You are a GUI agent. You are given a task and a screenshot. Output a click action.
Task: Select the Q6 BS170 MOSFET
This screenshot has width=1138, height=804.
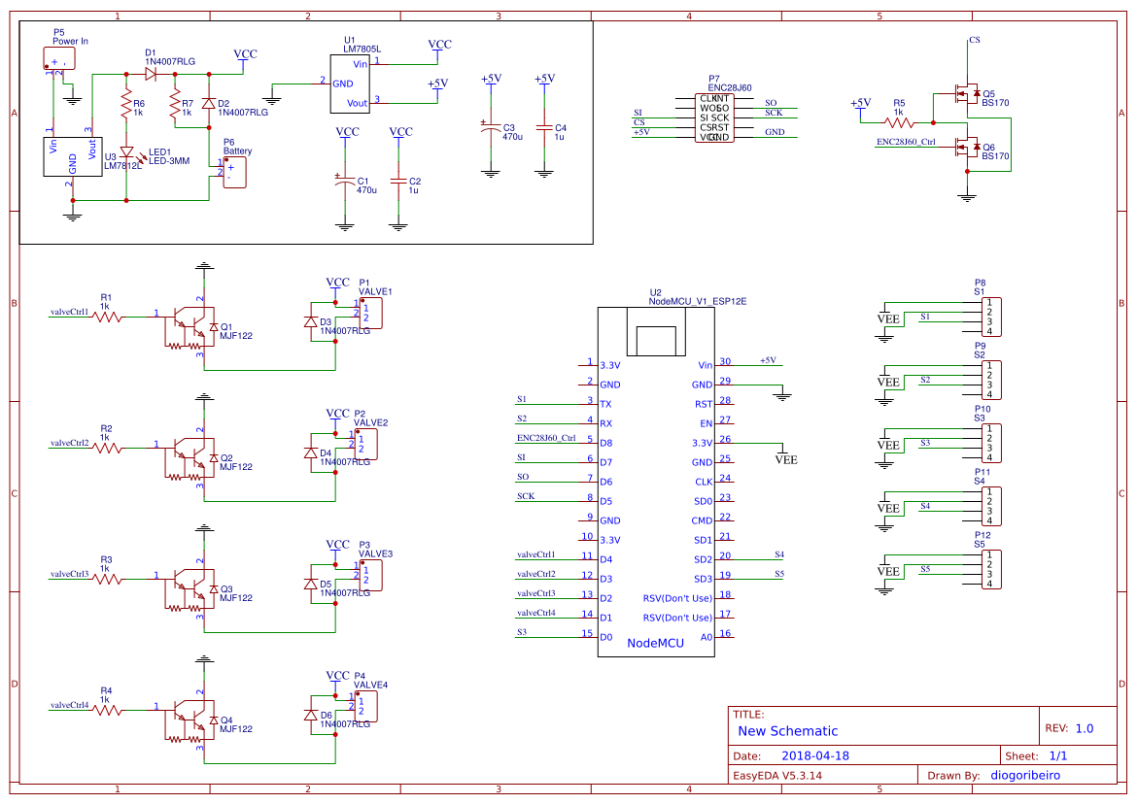point(967,148)
